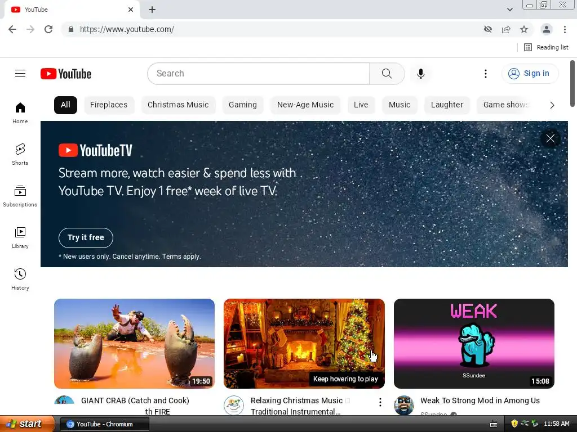Click the lock icon in address bar
The image size is (577, 432).
71,29
